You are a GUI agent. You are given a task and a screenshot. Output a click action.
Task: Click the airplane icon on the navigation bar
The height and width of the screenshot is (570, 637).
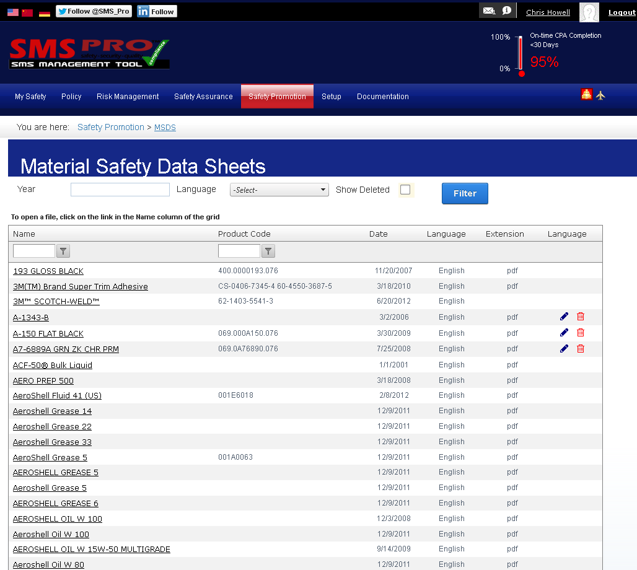(600, 94)
